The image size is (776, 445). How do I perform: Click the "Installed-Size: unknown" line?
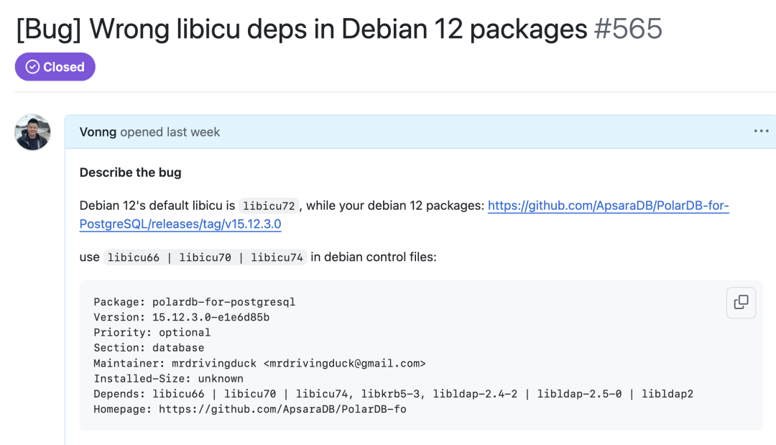[x=168, y=378]
